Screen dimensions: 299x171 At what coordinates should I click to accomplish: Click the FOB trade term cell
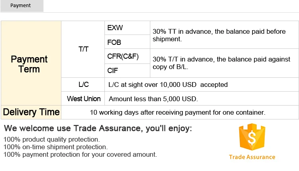coord(114,42)
